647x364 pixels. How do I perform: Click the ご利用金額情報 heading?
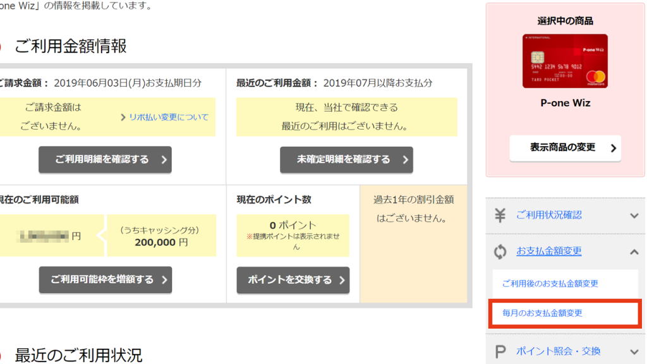tap(71, 46)
